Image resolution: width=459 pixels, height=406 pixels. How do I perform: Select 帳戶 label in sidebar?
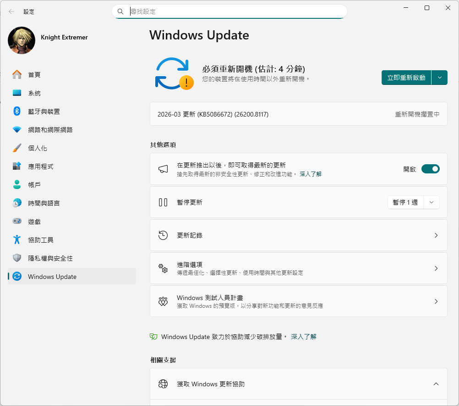pyautogui.click(x=34, y=185)
